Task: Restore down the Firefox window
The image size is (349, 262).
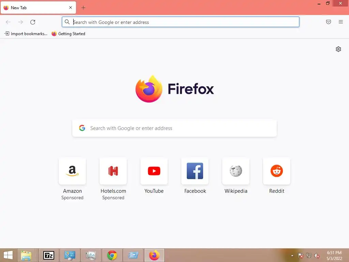Action: 328,3
